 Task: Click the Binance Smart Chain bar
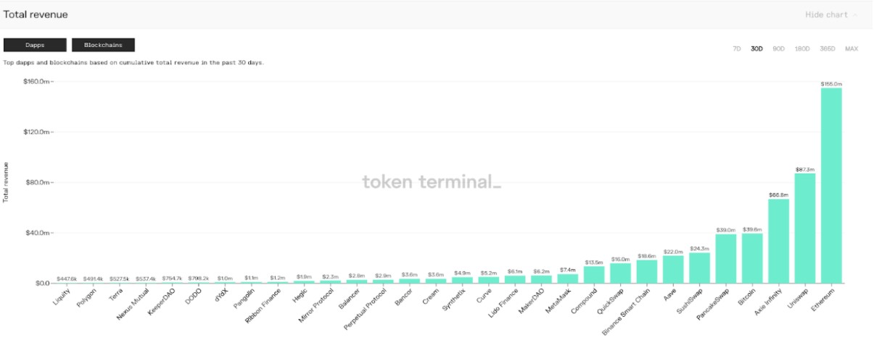pos(647,271)
